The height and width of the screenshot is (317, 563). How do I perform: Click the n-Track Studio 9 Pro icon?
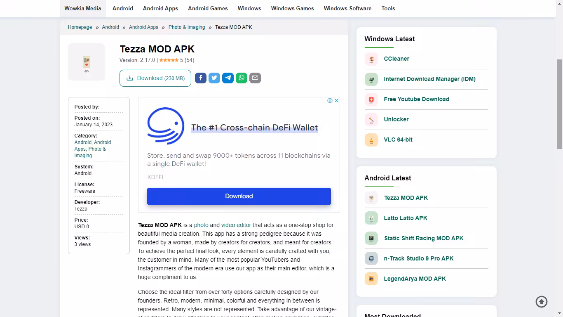pos(371,259)
